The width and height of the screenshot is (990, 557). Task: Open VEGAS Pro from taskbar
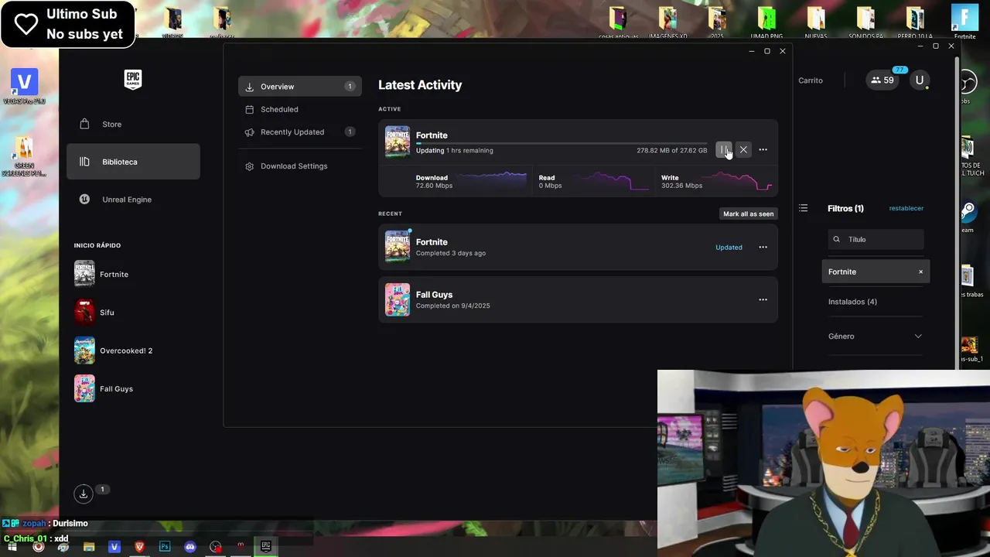click(114, 547)
